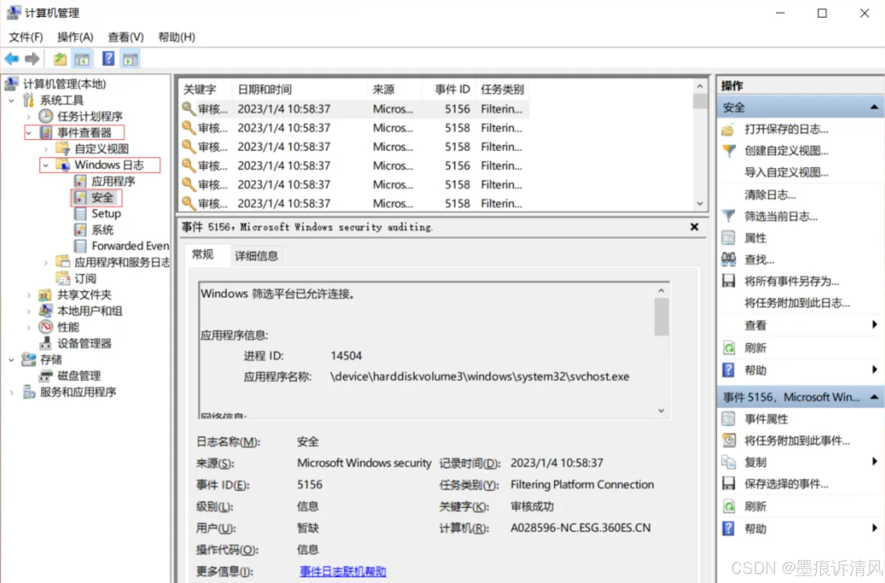The image size is (885, 583).
Task: Close the event 5156 preview pane
Action: (694, 227)
